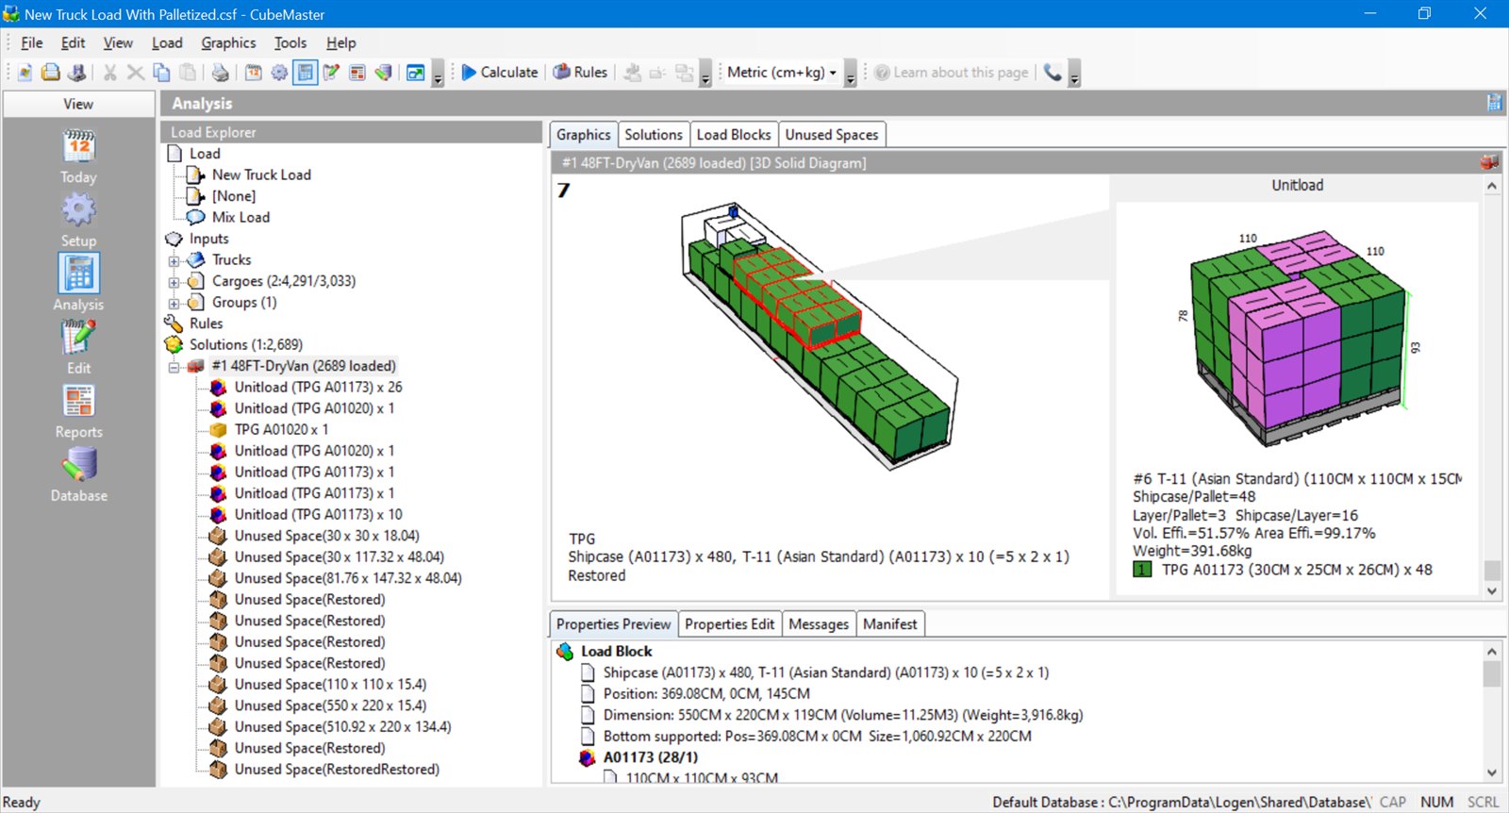Click Unitload panel scroll down arrow
Viewport: 1509px width, 813px height.
(1492, 591)
